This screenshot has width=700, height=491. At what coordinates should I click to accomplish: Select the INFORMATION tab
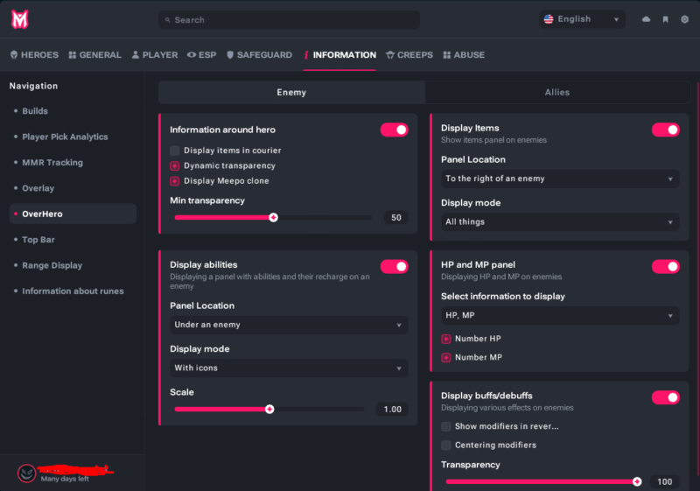point(339,55)
